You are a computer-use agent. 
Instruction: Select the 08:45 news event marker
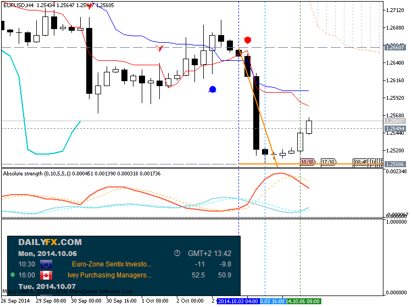(361, 162)
